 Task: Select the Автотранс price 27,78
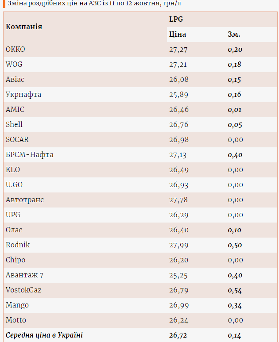178,200
